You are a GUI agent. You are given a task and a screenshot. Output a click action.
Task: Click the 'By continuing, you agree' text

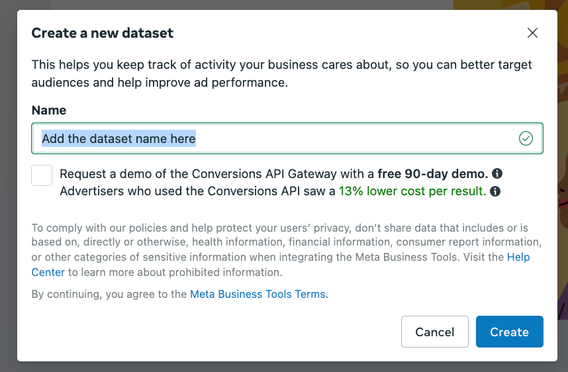(109, 294)
